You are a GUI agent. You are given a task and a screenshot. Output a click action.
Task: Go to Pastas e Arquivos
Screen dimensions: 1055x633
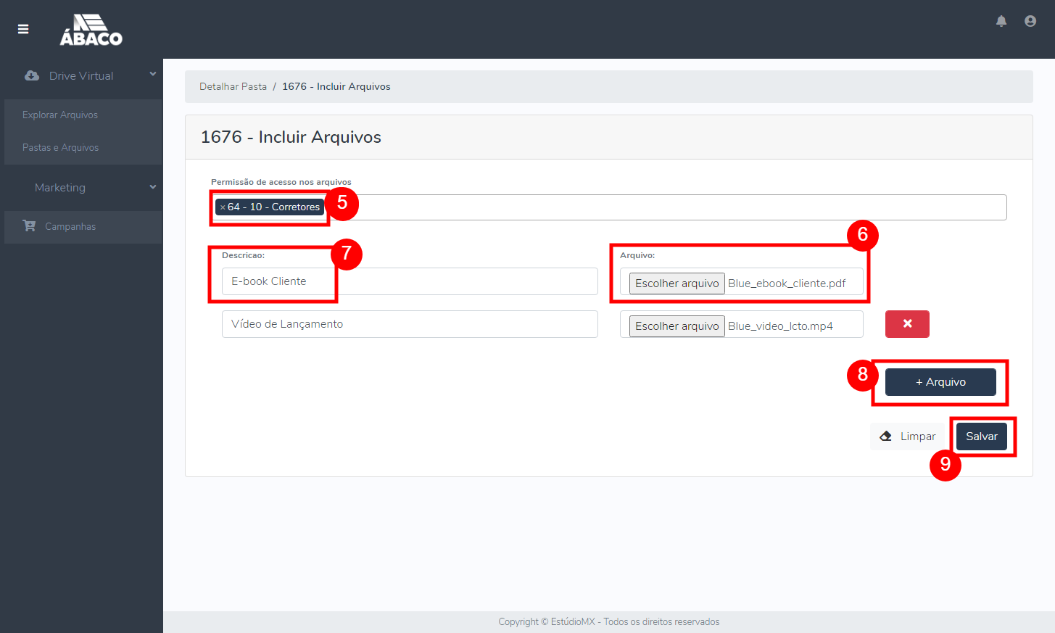click(60, 148)
